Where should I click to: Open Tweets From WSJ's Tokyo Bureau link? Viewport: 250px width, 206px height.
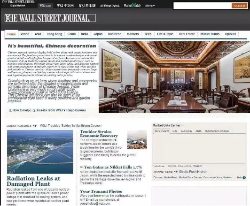(x=61, y=110)
